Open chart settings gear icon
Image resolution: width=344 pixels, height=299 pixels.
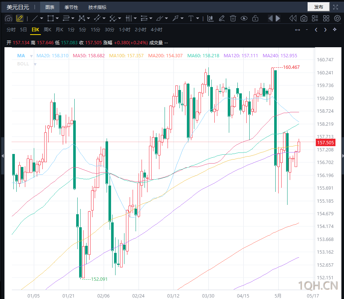(x=337, y=19)
